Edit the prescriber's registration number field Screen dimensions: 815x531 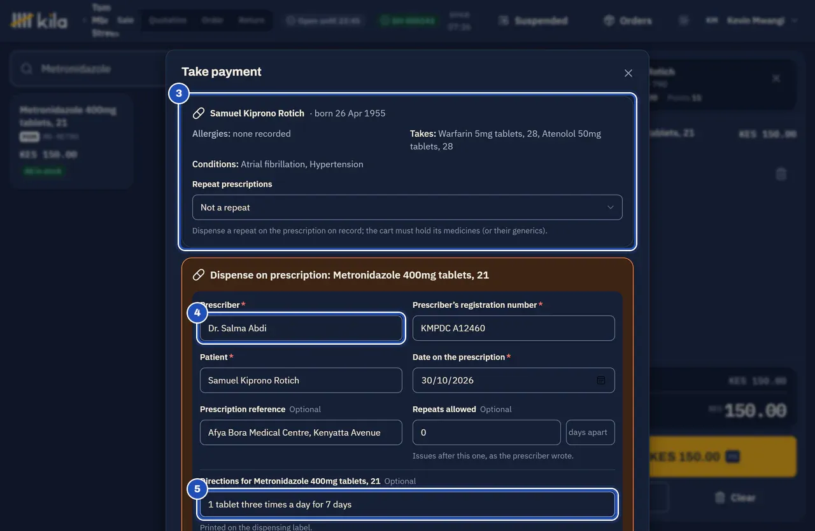click(x=514, y=328)
